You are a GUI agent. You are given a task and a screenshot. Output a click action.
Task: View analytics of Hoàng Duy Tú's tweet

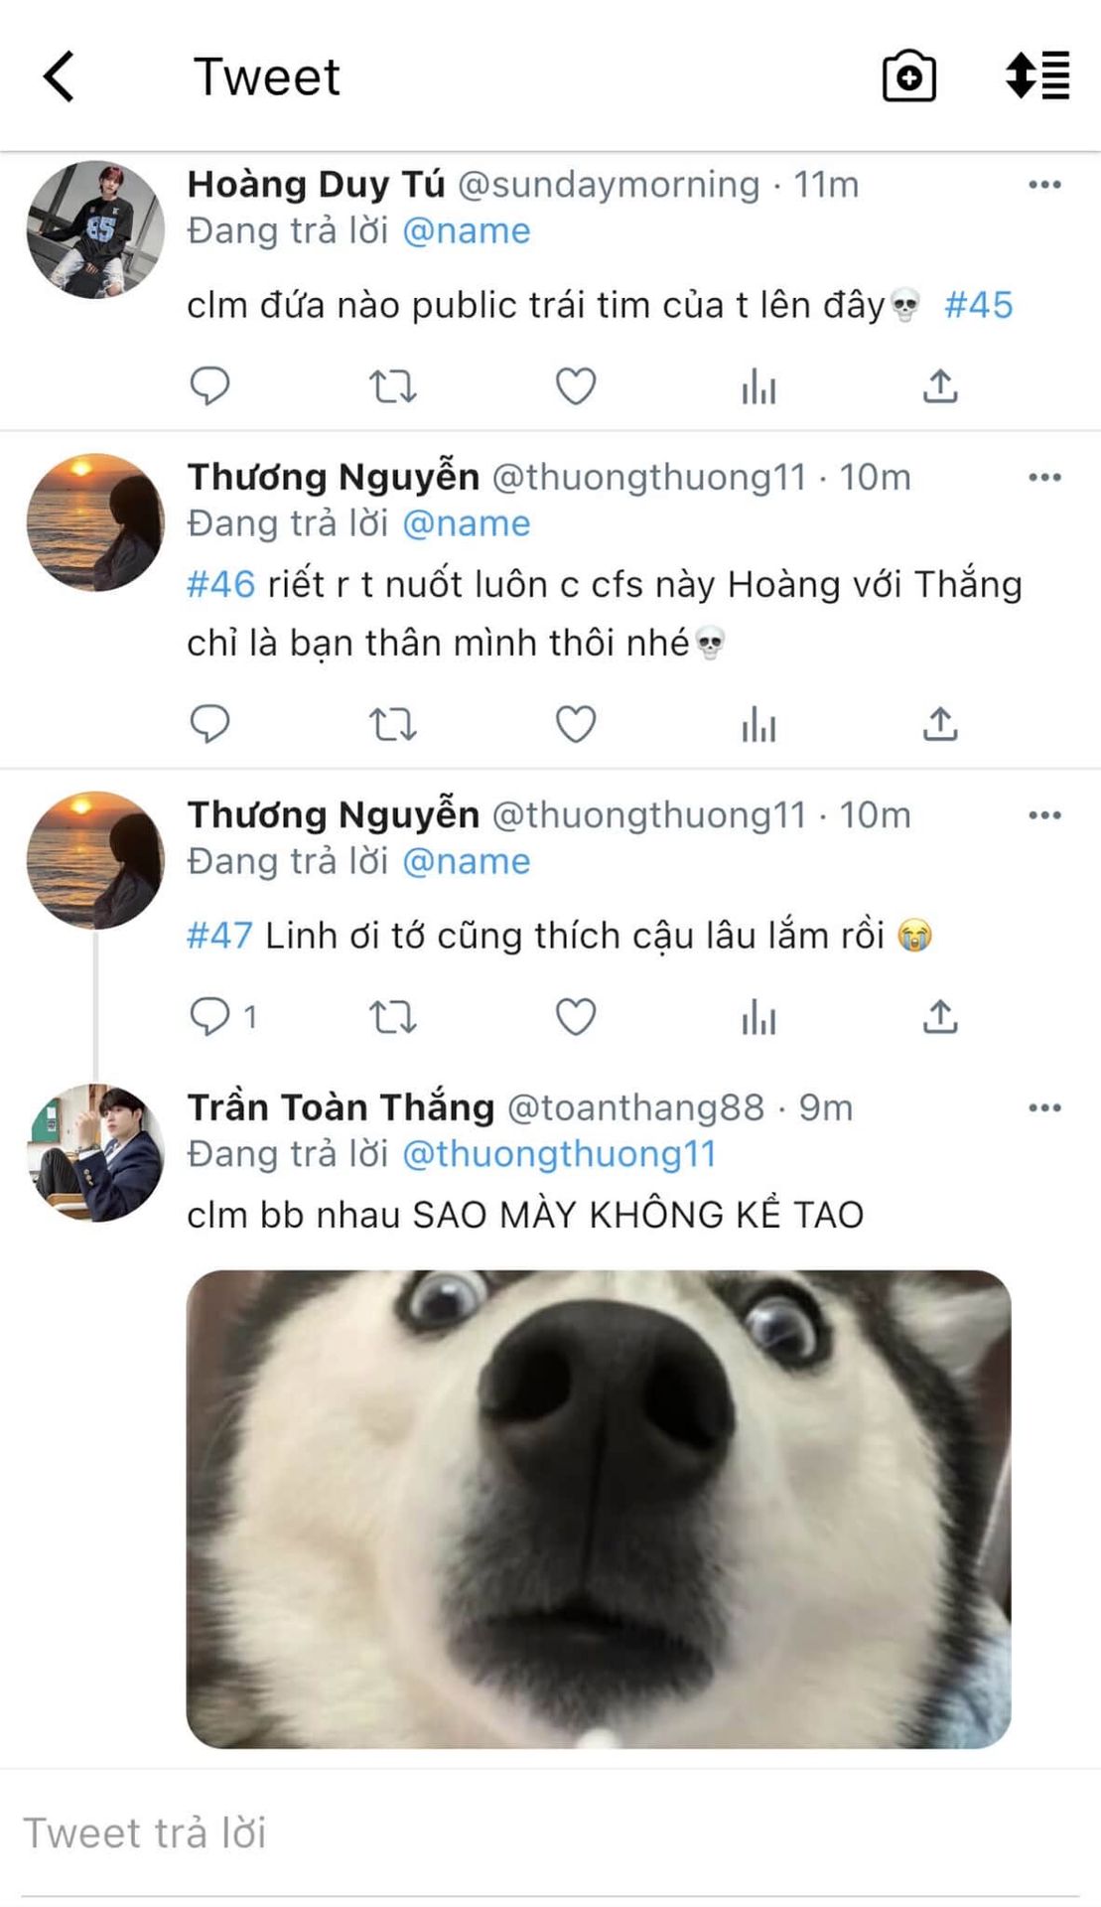click(758, 385)
